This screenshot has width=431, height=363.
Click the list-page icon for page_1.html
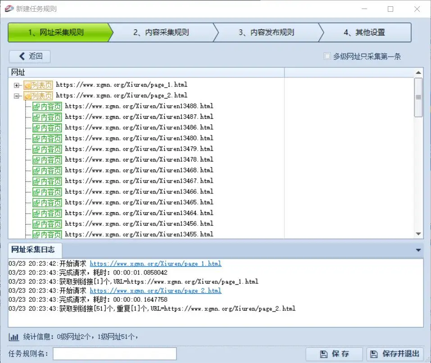pyautogui.click(x=38, y=85)
